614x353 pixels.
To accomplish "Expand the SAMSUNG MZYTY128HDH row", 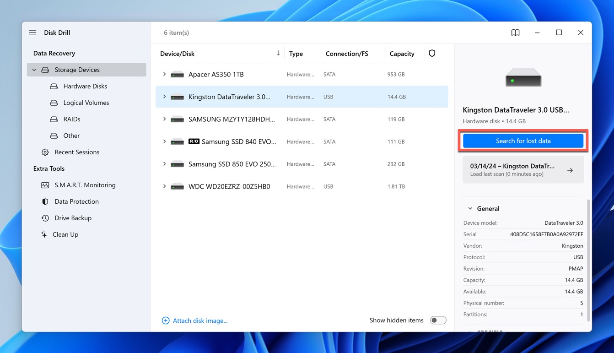I will [x=164, y=119].
